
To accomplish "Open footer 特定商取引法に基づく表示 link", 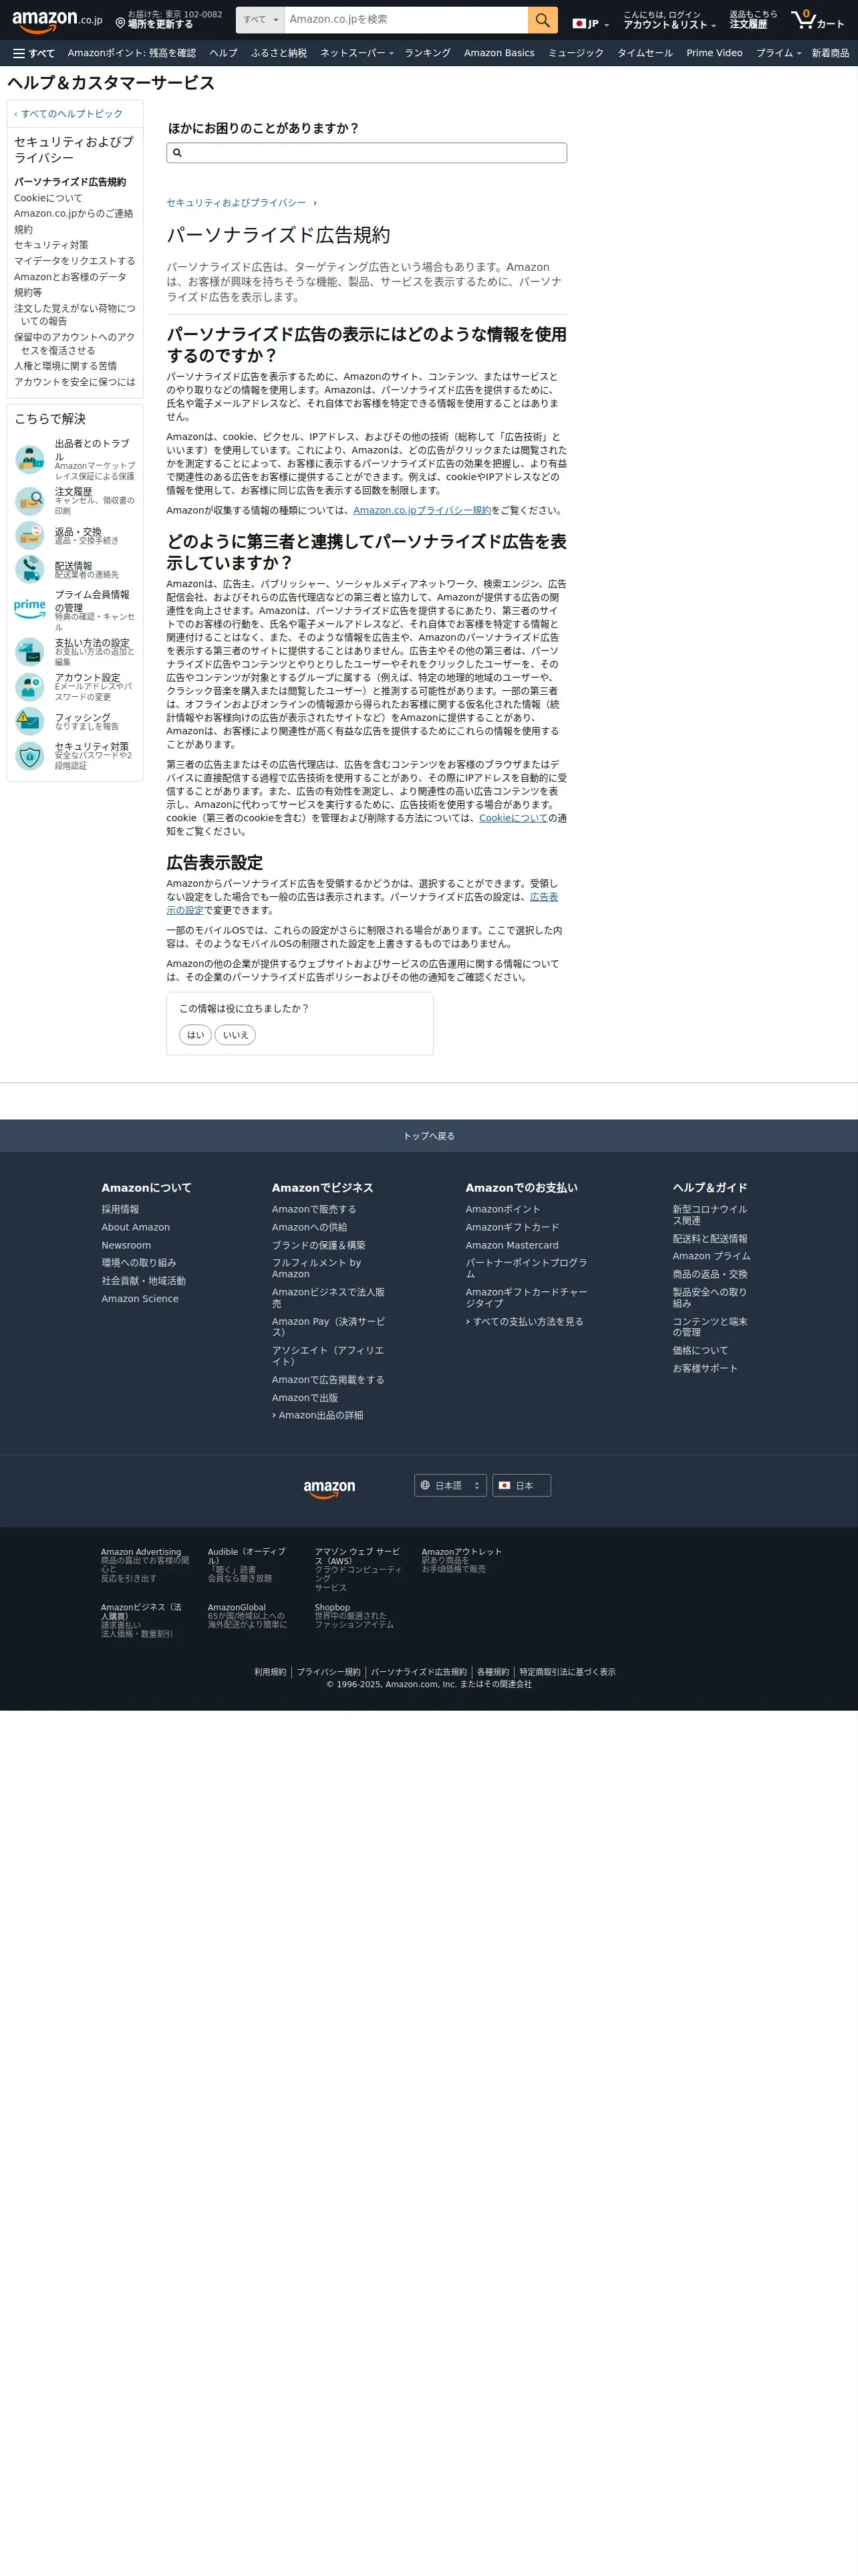I will pos(567,1672).
